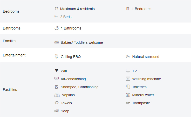Image resolution: width=191 pixels, height=117 pixels.
Task: Select the Babies/ Toddlers welcome text
Action: [82, 42]
